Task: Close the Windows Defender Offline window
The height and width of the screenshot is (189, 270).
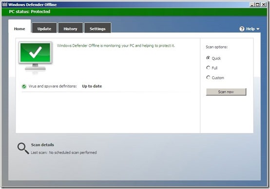Action: coord(264,5)
